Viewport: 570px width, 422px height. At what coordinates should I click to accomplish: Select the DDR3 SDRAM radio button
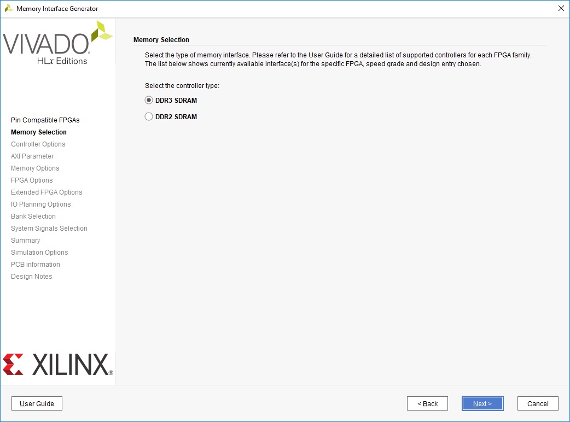149,101
